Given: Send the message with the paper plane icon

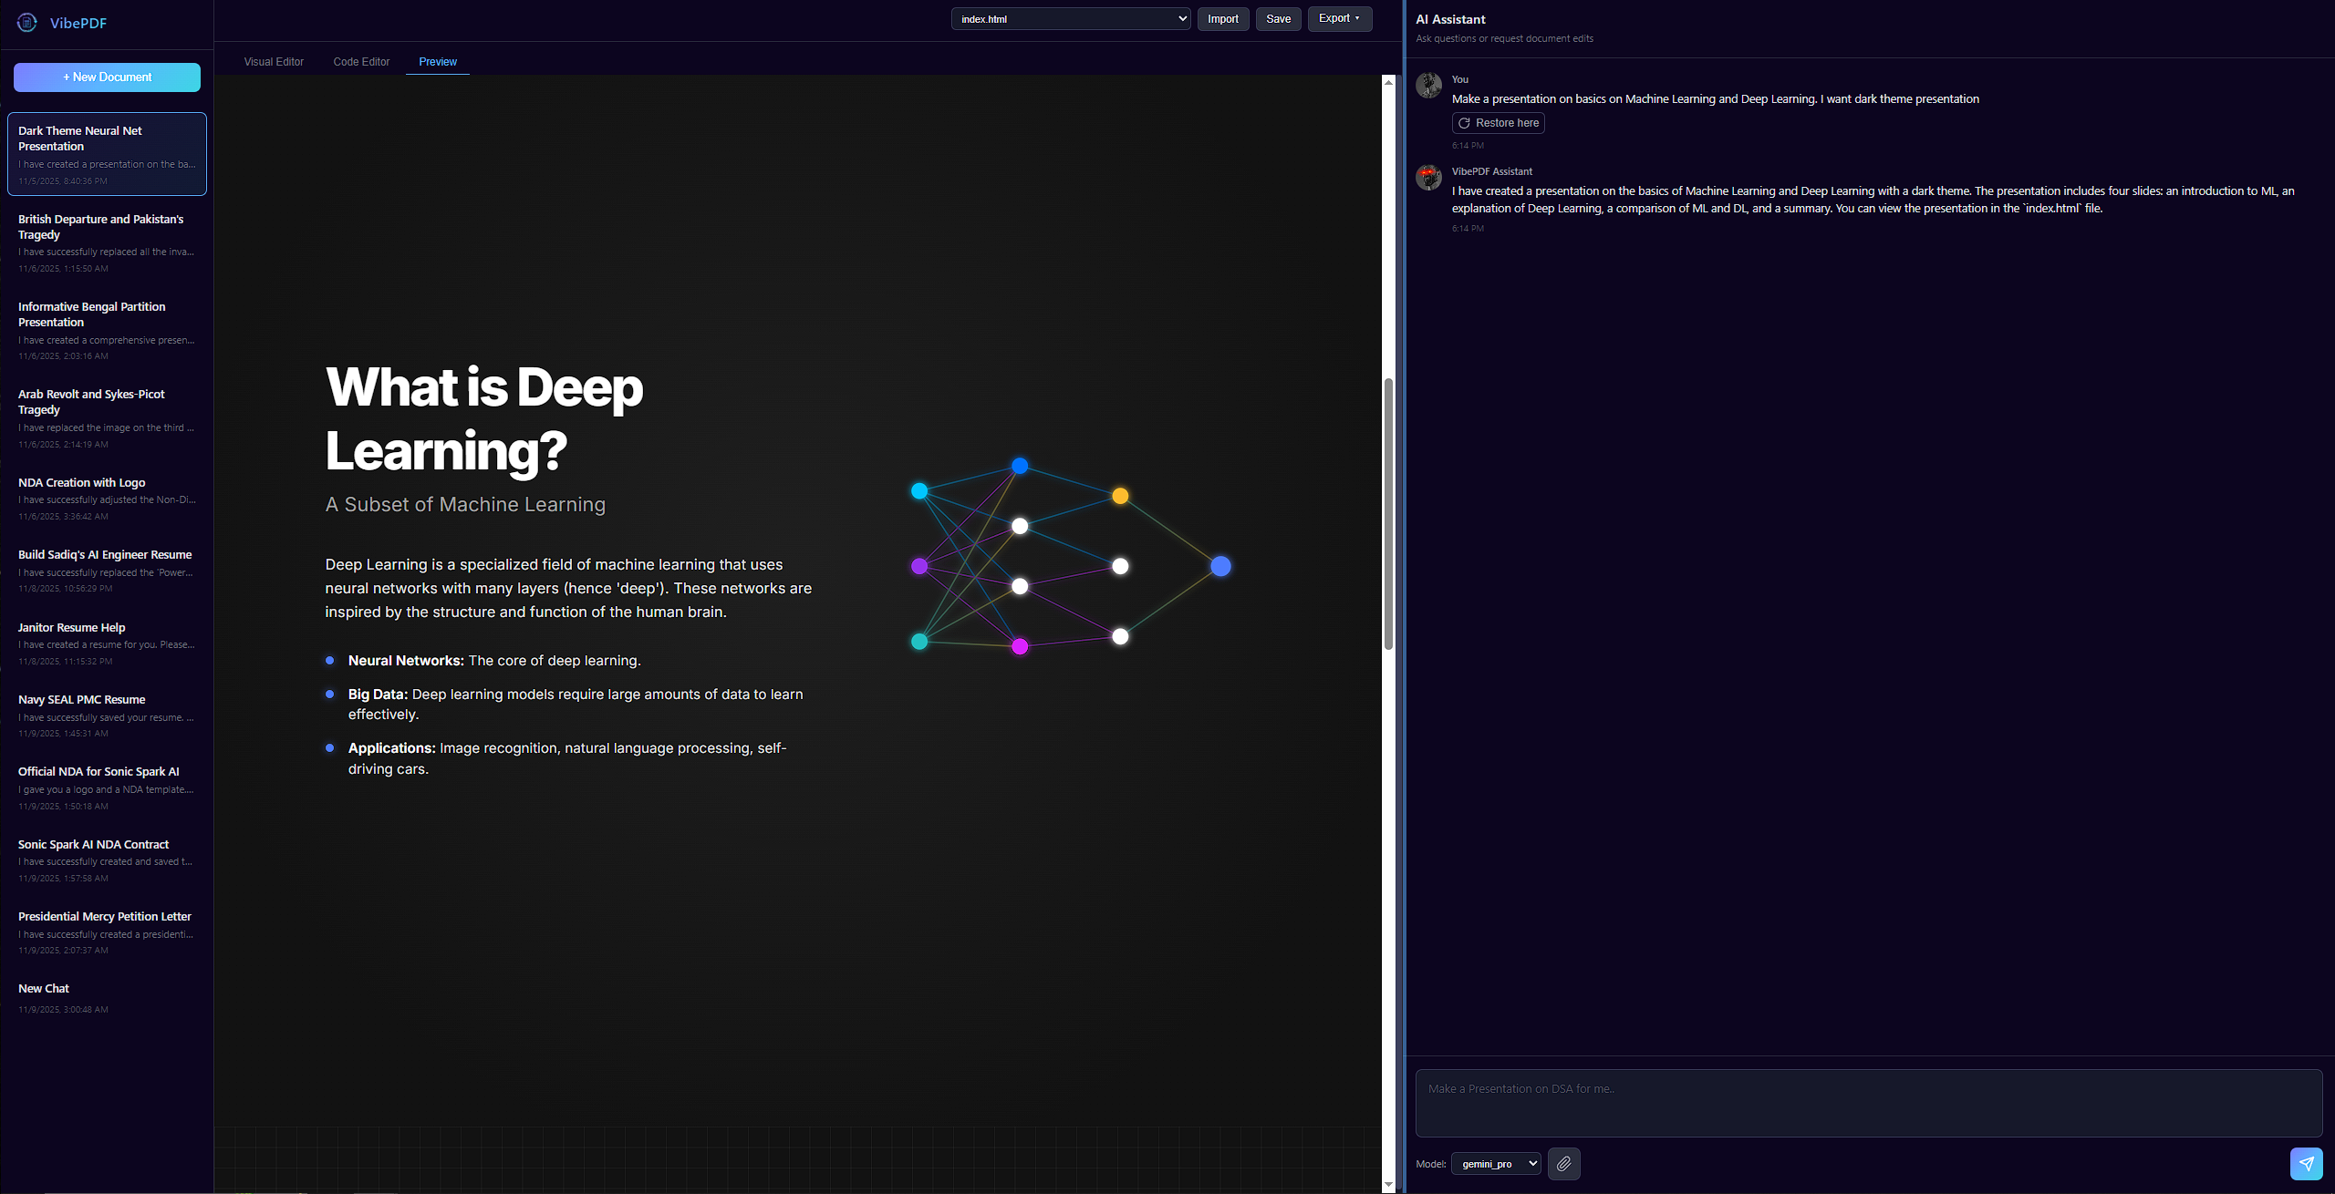Looking at the screenshot, I should [x=2308, y=1164].
